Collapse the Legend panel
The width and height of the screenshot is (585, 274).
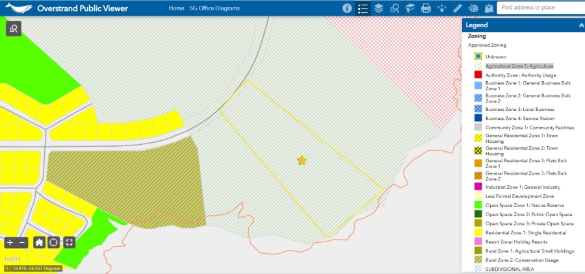[580, 25]
